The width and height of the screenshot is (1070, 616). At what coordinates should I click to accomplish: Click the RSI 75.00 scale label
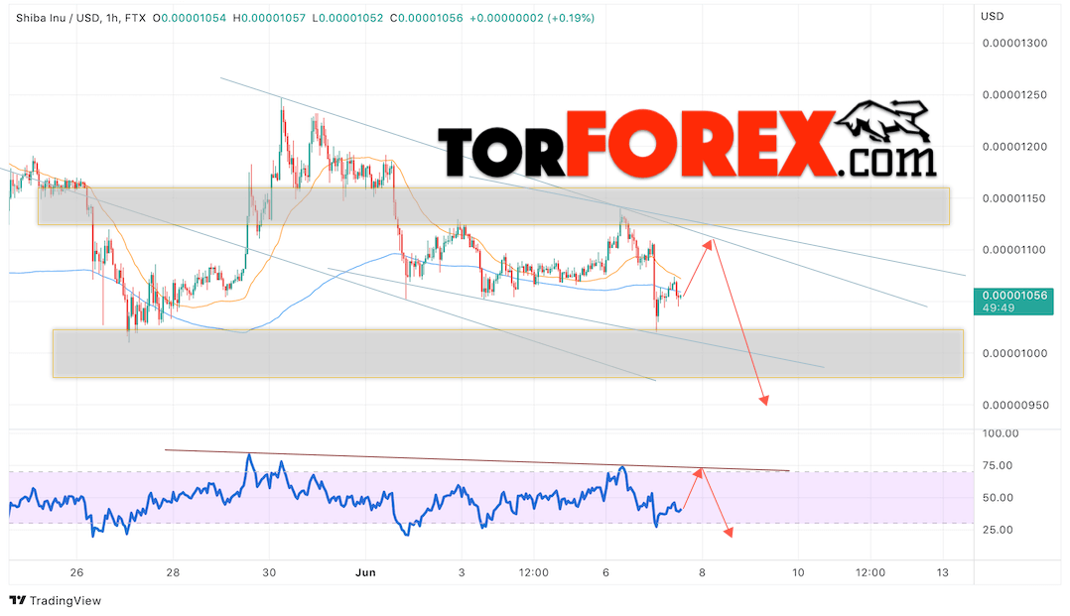coord(998,466)
